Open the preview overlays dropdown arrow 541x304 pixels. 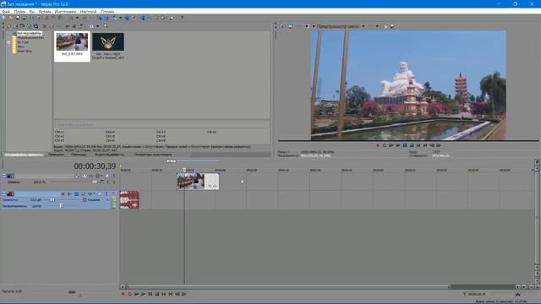point(377,26)
